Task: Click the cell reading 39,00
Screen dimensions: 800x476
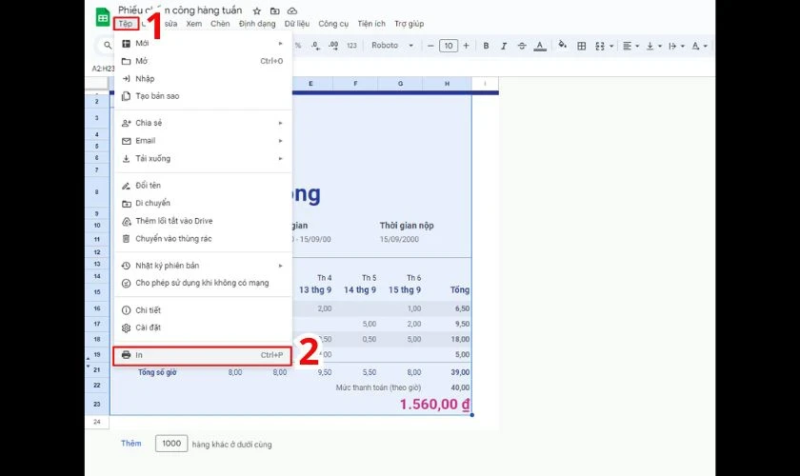Action: [460, 372]
